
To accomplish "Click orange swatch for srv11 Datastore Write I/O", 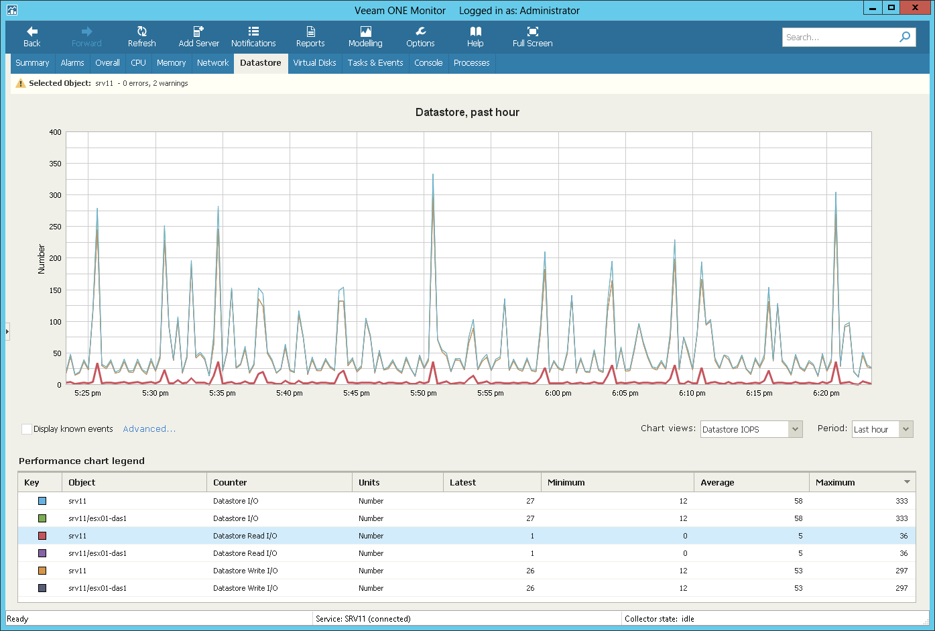I will (x=42, y=571).
